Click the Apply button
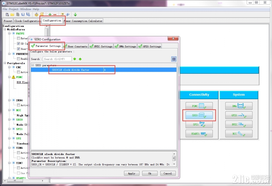Viewport: 272px width, 186px height. click(132, 173)
